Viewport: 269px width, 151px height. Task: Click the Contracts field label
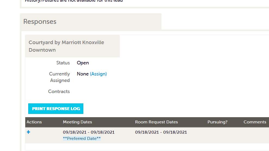point(59,91)
